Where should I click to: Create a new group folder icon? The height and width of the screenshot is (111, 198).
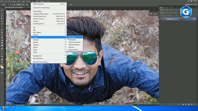189,104
